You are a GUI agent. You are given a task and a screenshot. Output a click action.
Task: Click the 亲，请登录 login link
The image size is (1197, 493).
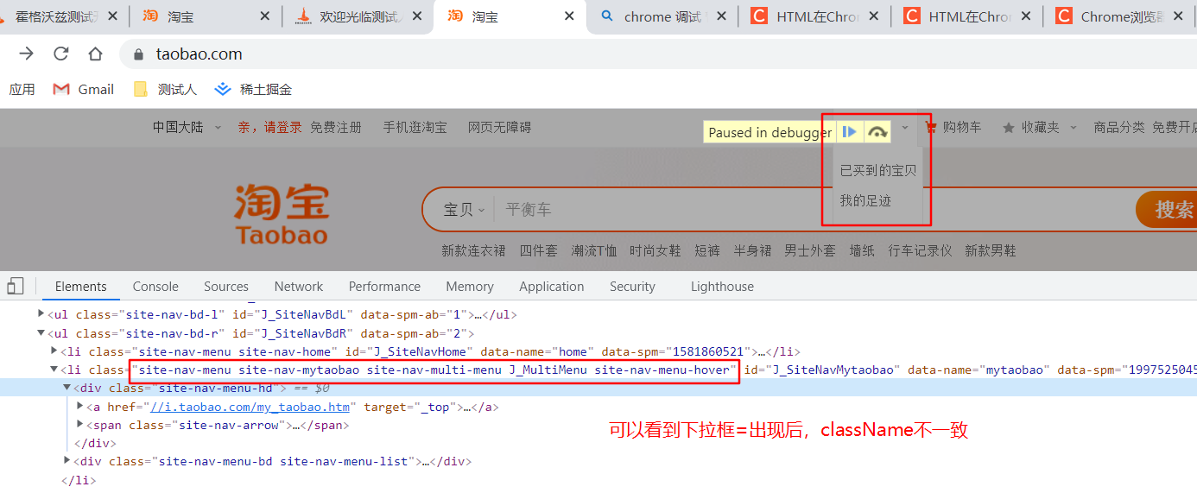[x=270, y=127]
